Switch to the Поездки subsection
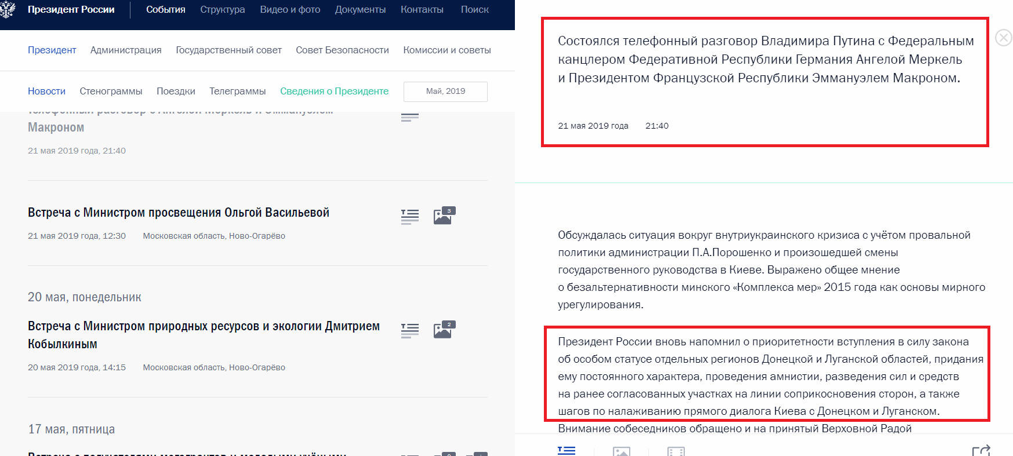This screenshot has height=456, width=1013. pyautogui.click(x=176, y=92)
